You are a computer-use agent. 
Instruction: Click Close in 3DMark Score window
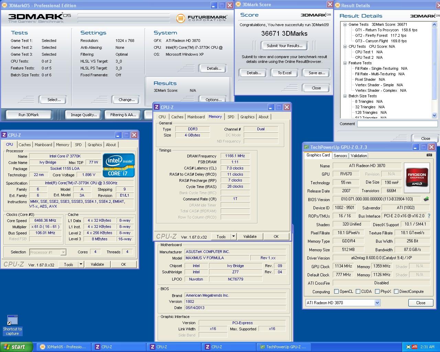[x=316, y=88]
